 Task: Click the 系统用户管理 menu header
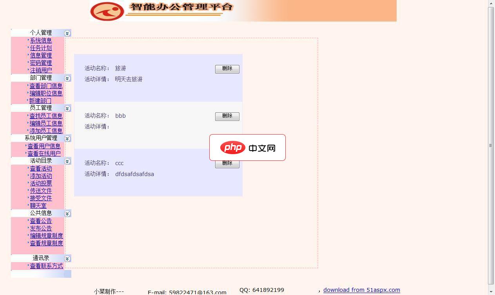pos(41,138)
